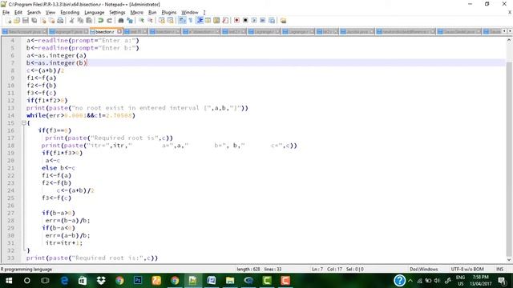The height and width of the screenshot is (288, 513).
Task: Open the Function List toolbar icon
Action: pos(225,21)
